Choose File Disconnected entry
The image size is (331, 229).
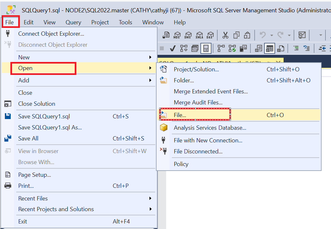239,151
